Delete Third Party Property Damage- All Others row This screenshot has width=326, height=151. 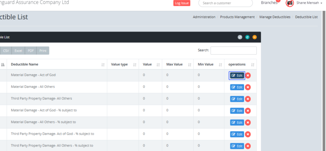[x=248, y=99]
